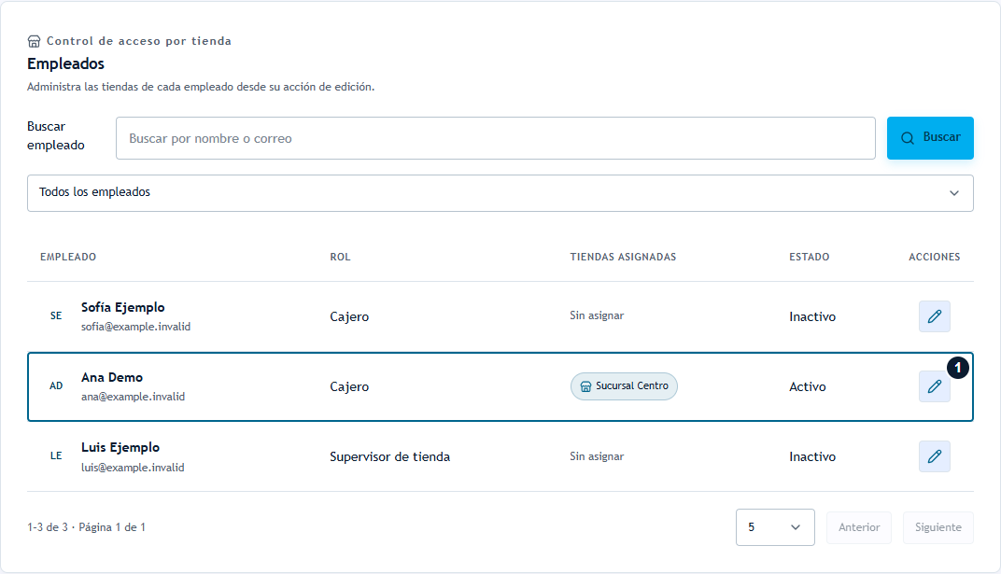Open edit action for Ana Demo

click(934, 386)
